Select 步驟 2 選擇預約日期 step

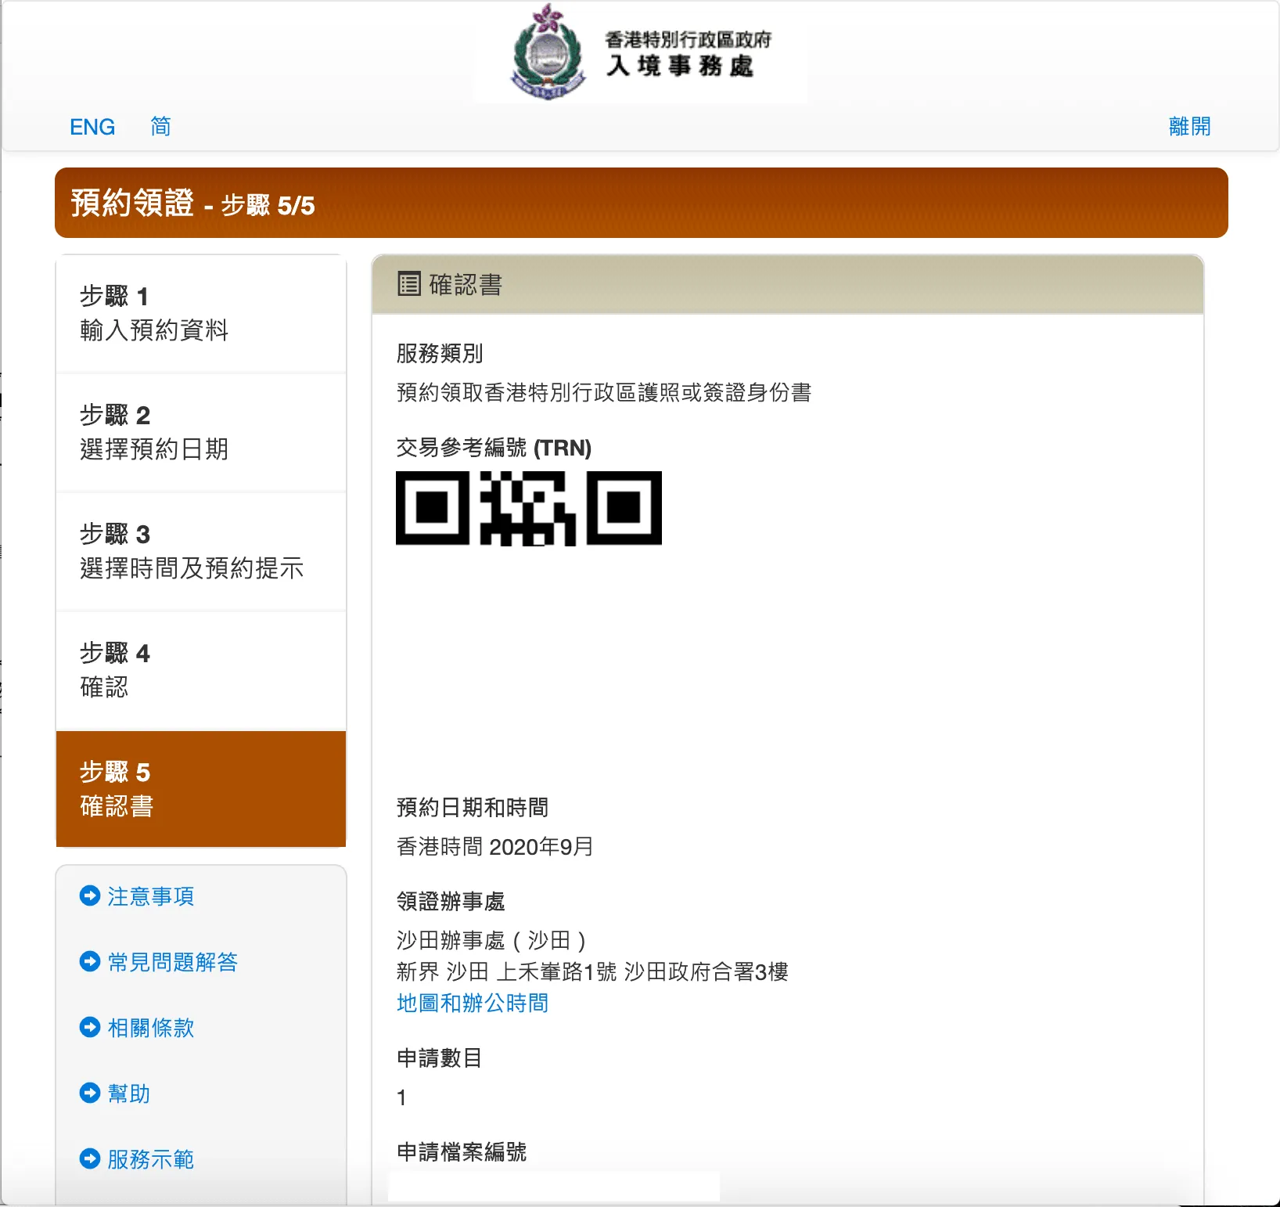click(201, 433)
